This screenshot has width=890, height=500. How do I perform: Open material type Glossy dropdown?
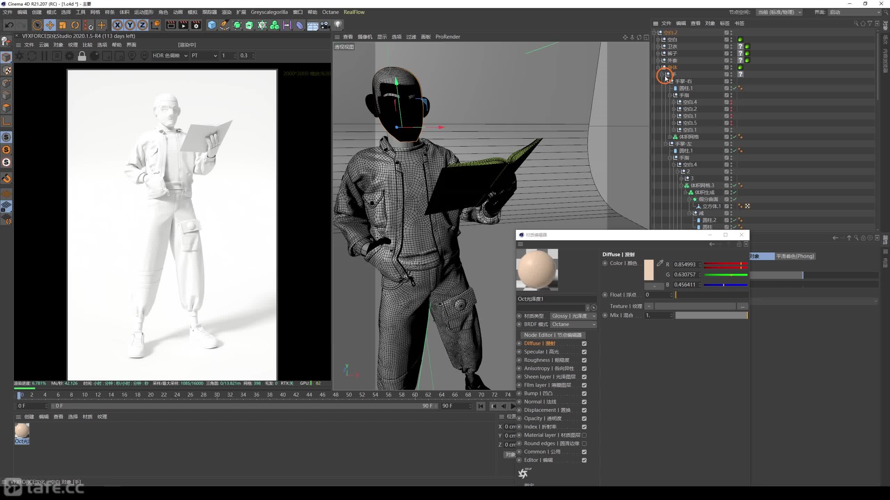[x=573, y=316]
